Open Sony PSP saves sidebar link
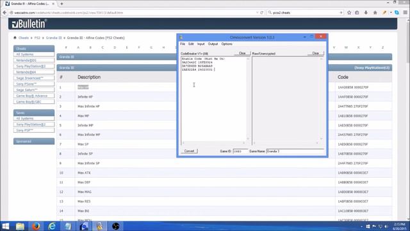The width and height of the screenshot is (410, 231). click(34, 130)
